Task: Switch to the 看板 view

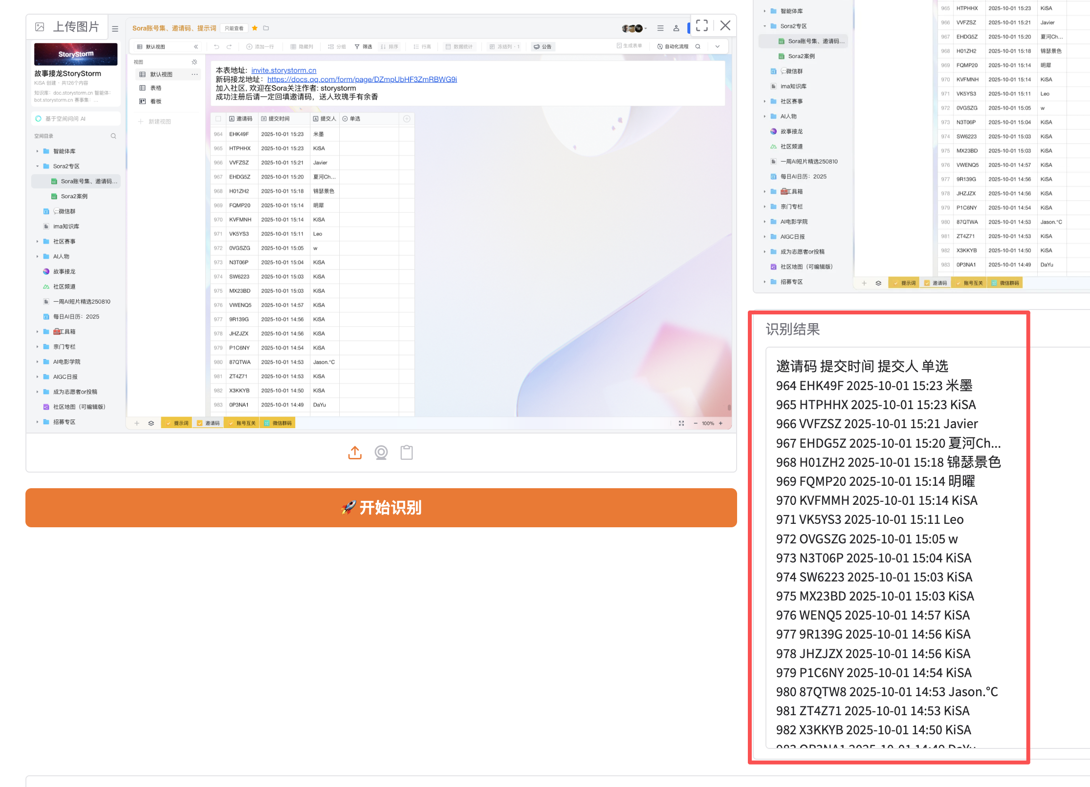Action: point(155,102)
